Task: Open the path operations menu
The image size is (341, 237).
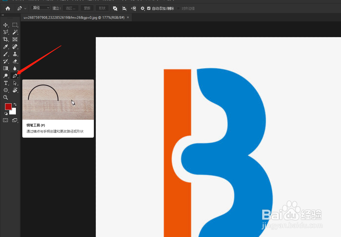Action: point(115,8)
